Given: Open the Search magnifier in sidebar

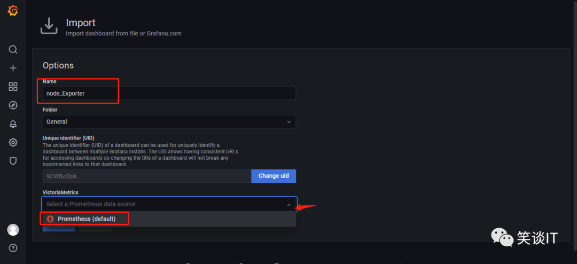Looking at the screenshot, I should (13, 49).
